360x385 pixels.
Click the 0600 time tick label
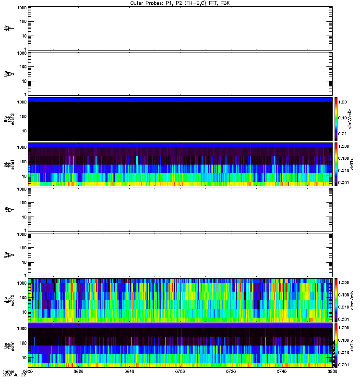(28, 372)
